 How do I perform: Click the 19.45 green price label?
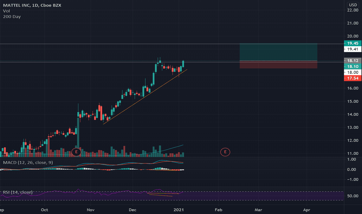coord(353,43)
